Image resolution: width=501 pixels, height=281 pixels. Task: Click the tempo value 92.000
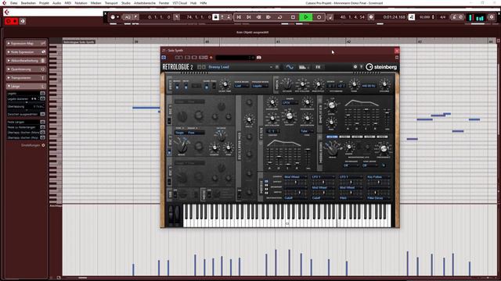(424, 17)
